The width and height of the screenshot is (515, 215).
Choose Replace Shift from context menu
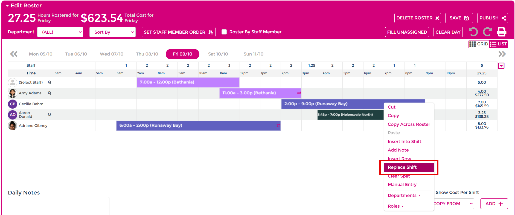(x=409, y=167)
